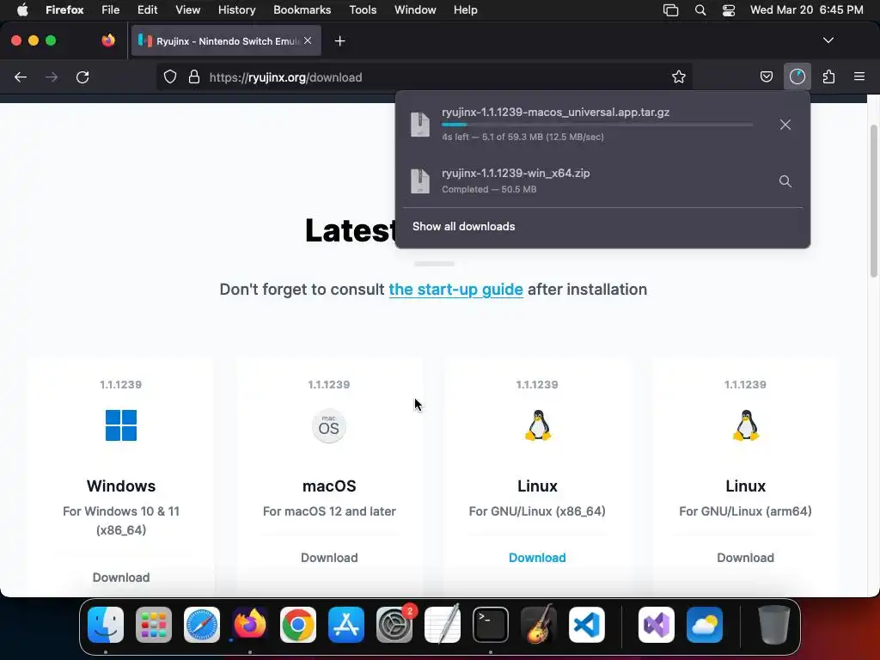Click Show all downloads
This screenshot has width=880, height=660.
click(x=463, y=226)
